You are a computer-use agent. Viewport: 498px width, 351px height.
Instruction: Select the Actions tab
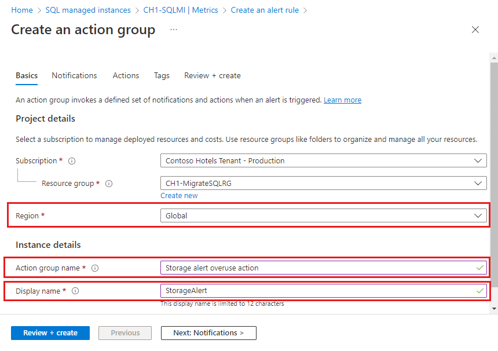(x=126, y=75)
